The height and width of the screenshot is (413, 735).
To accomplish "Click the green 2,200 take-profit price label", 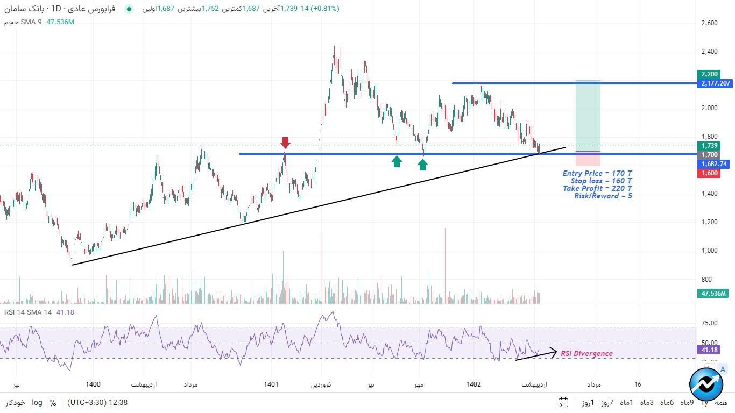I will (x=709, y=74).
